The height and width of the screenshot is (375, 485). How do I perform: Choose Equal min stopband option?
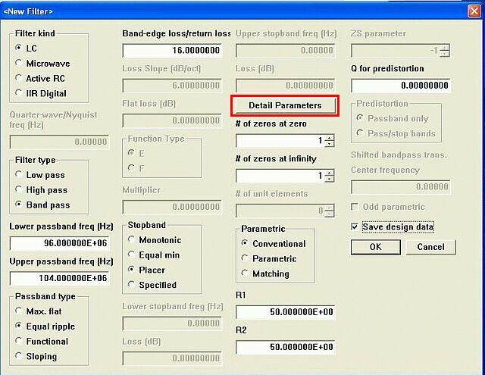[132, 255]
